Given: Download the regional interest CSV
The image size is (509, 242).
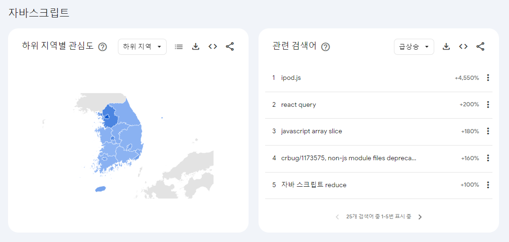Looking at the screenshot, I should (x=196, y=47).
